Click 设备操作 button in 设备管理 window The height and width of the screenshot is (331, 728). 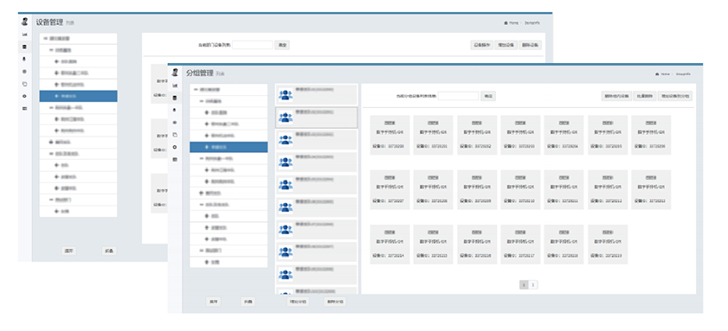tap(481, 45)
